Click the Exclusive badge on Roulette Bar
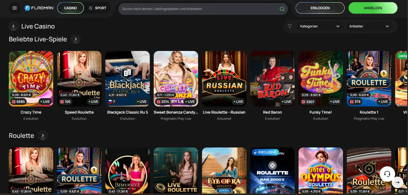The width and height of the screenshot is (408, 195). tap(265, 152)
